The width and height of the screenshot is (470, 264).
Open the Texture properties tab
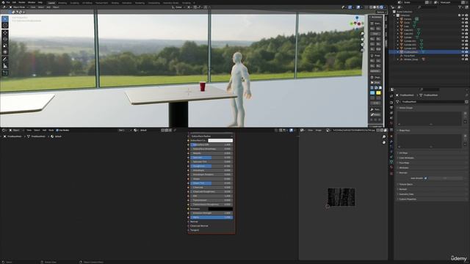click(x=391, y=173)
